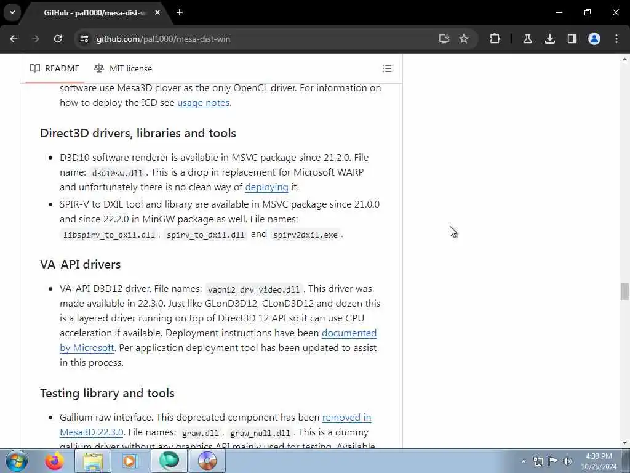
Task: Select the GitHub pal1000/mesa-dist-win tab
Action: (94, 13)
